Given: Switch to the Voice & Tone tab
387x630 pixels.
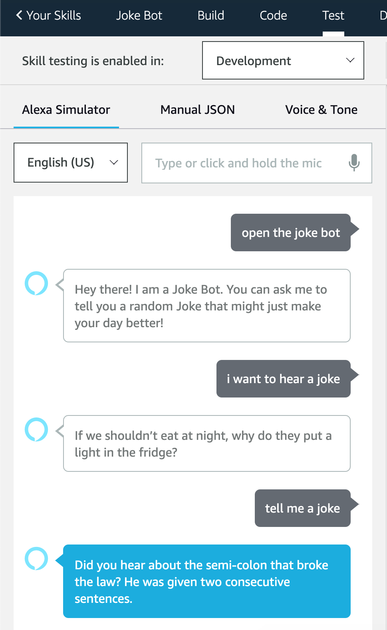Looking at the screenshot, I should click(321, 109).
